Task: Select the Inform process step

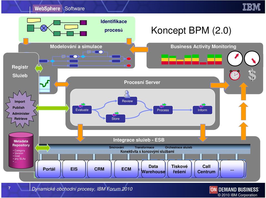Action: 202,110
